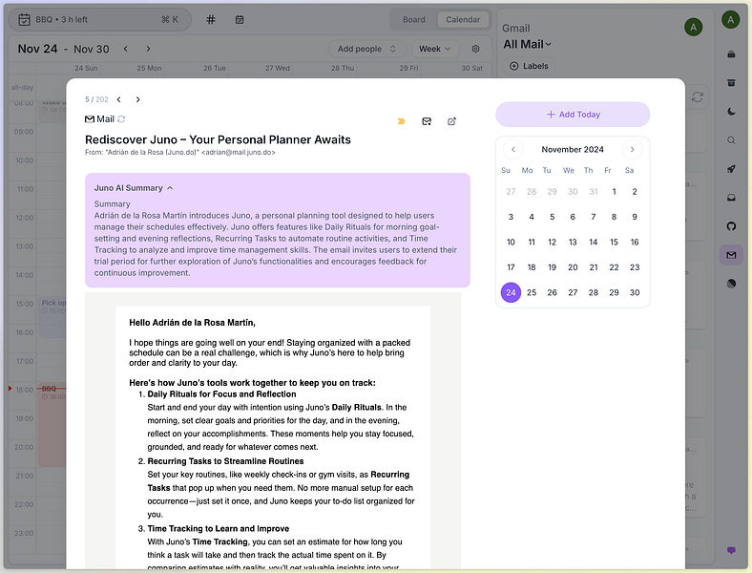Click the sender line adrian@mail.juno.do
The image size is (752, 573).
(x=179, y=153)
